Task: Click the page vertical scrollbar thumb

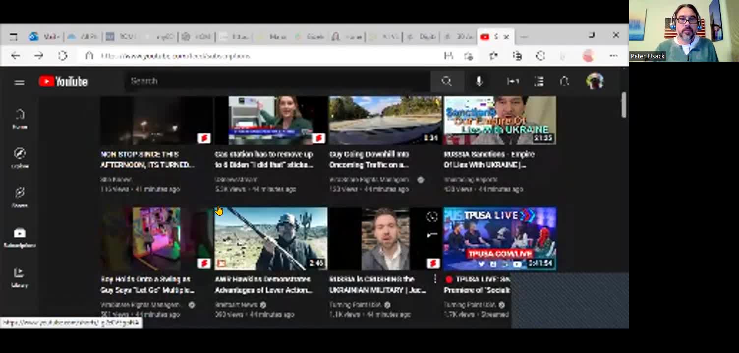Action: click(x=624, y=105)
